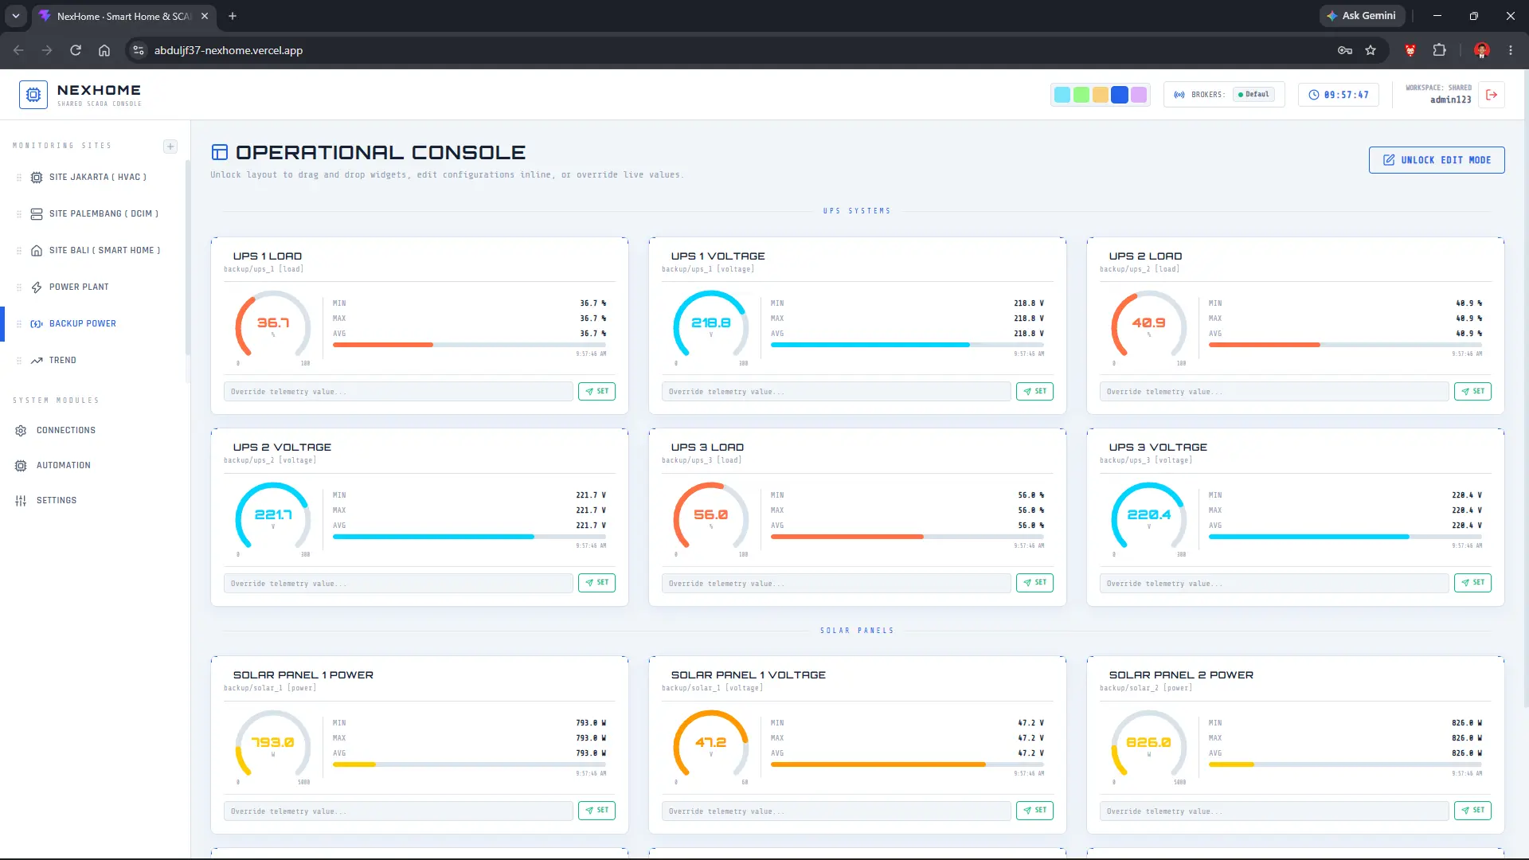1529x860 pixels.
Task: Click the NexHome chip logo icon
Action: tap(33, 95)
